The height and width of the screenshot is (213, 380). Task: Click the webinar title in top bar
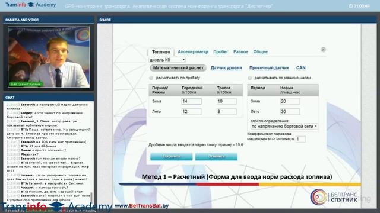(169, 6)
